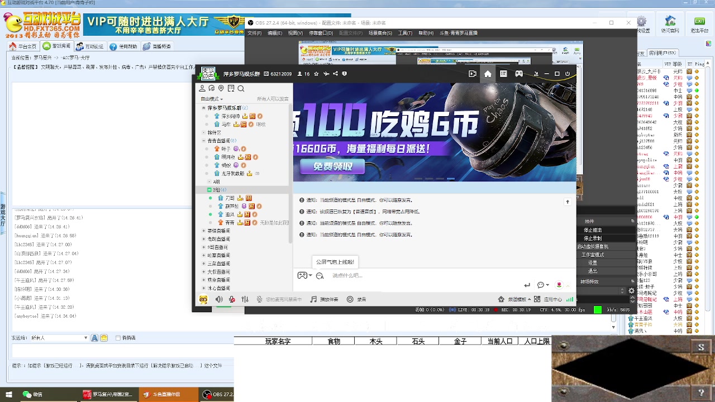Open dropdown arrow beside chat gamepad icon
This screenshot has width=715, height=402.
click(x=311, y=276)
